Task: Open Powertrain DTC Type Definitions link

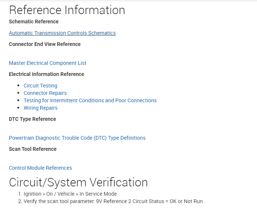Action: click(x=77, y=138)
